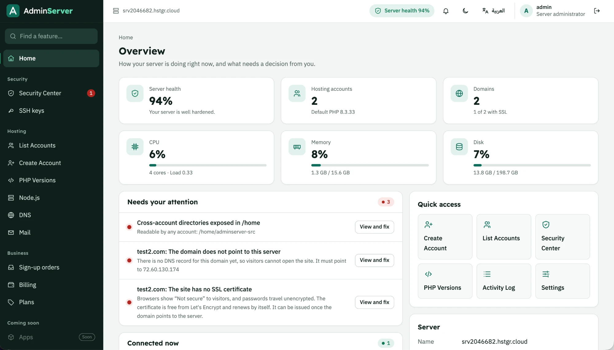Viewport: 614px width, 350px height.
Task: Open PHP Versions quick access tile
Action: 445,281
